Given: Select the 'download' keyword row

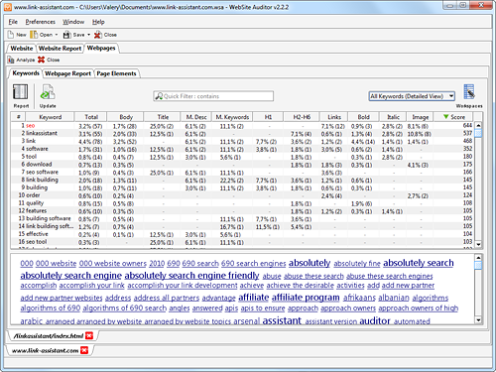Looking at the screenshot, I should [x=242, y=165].
